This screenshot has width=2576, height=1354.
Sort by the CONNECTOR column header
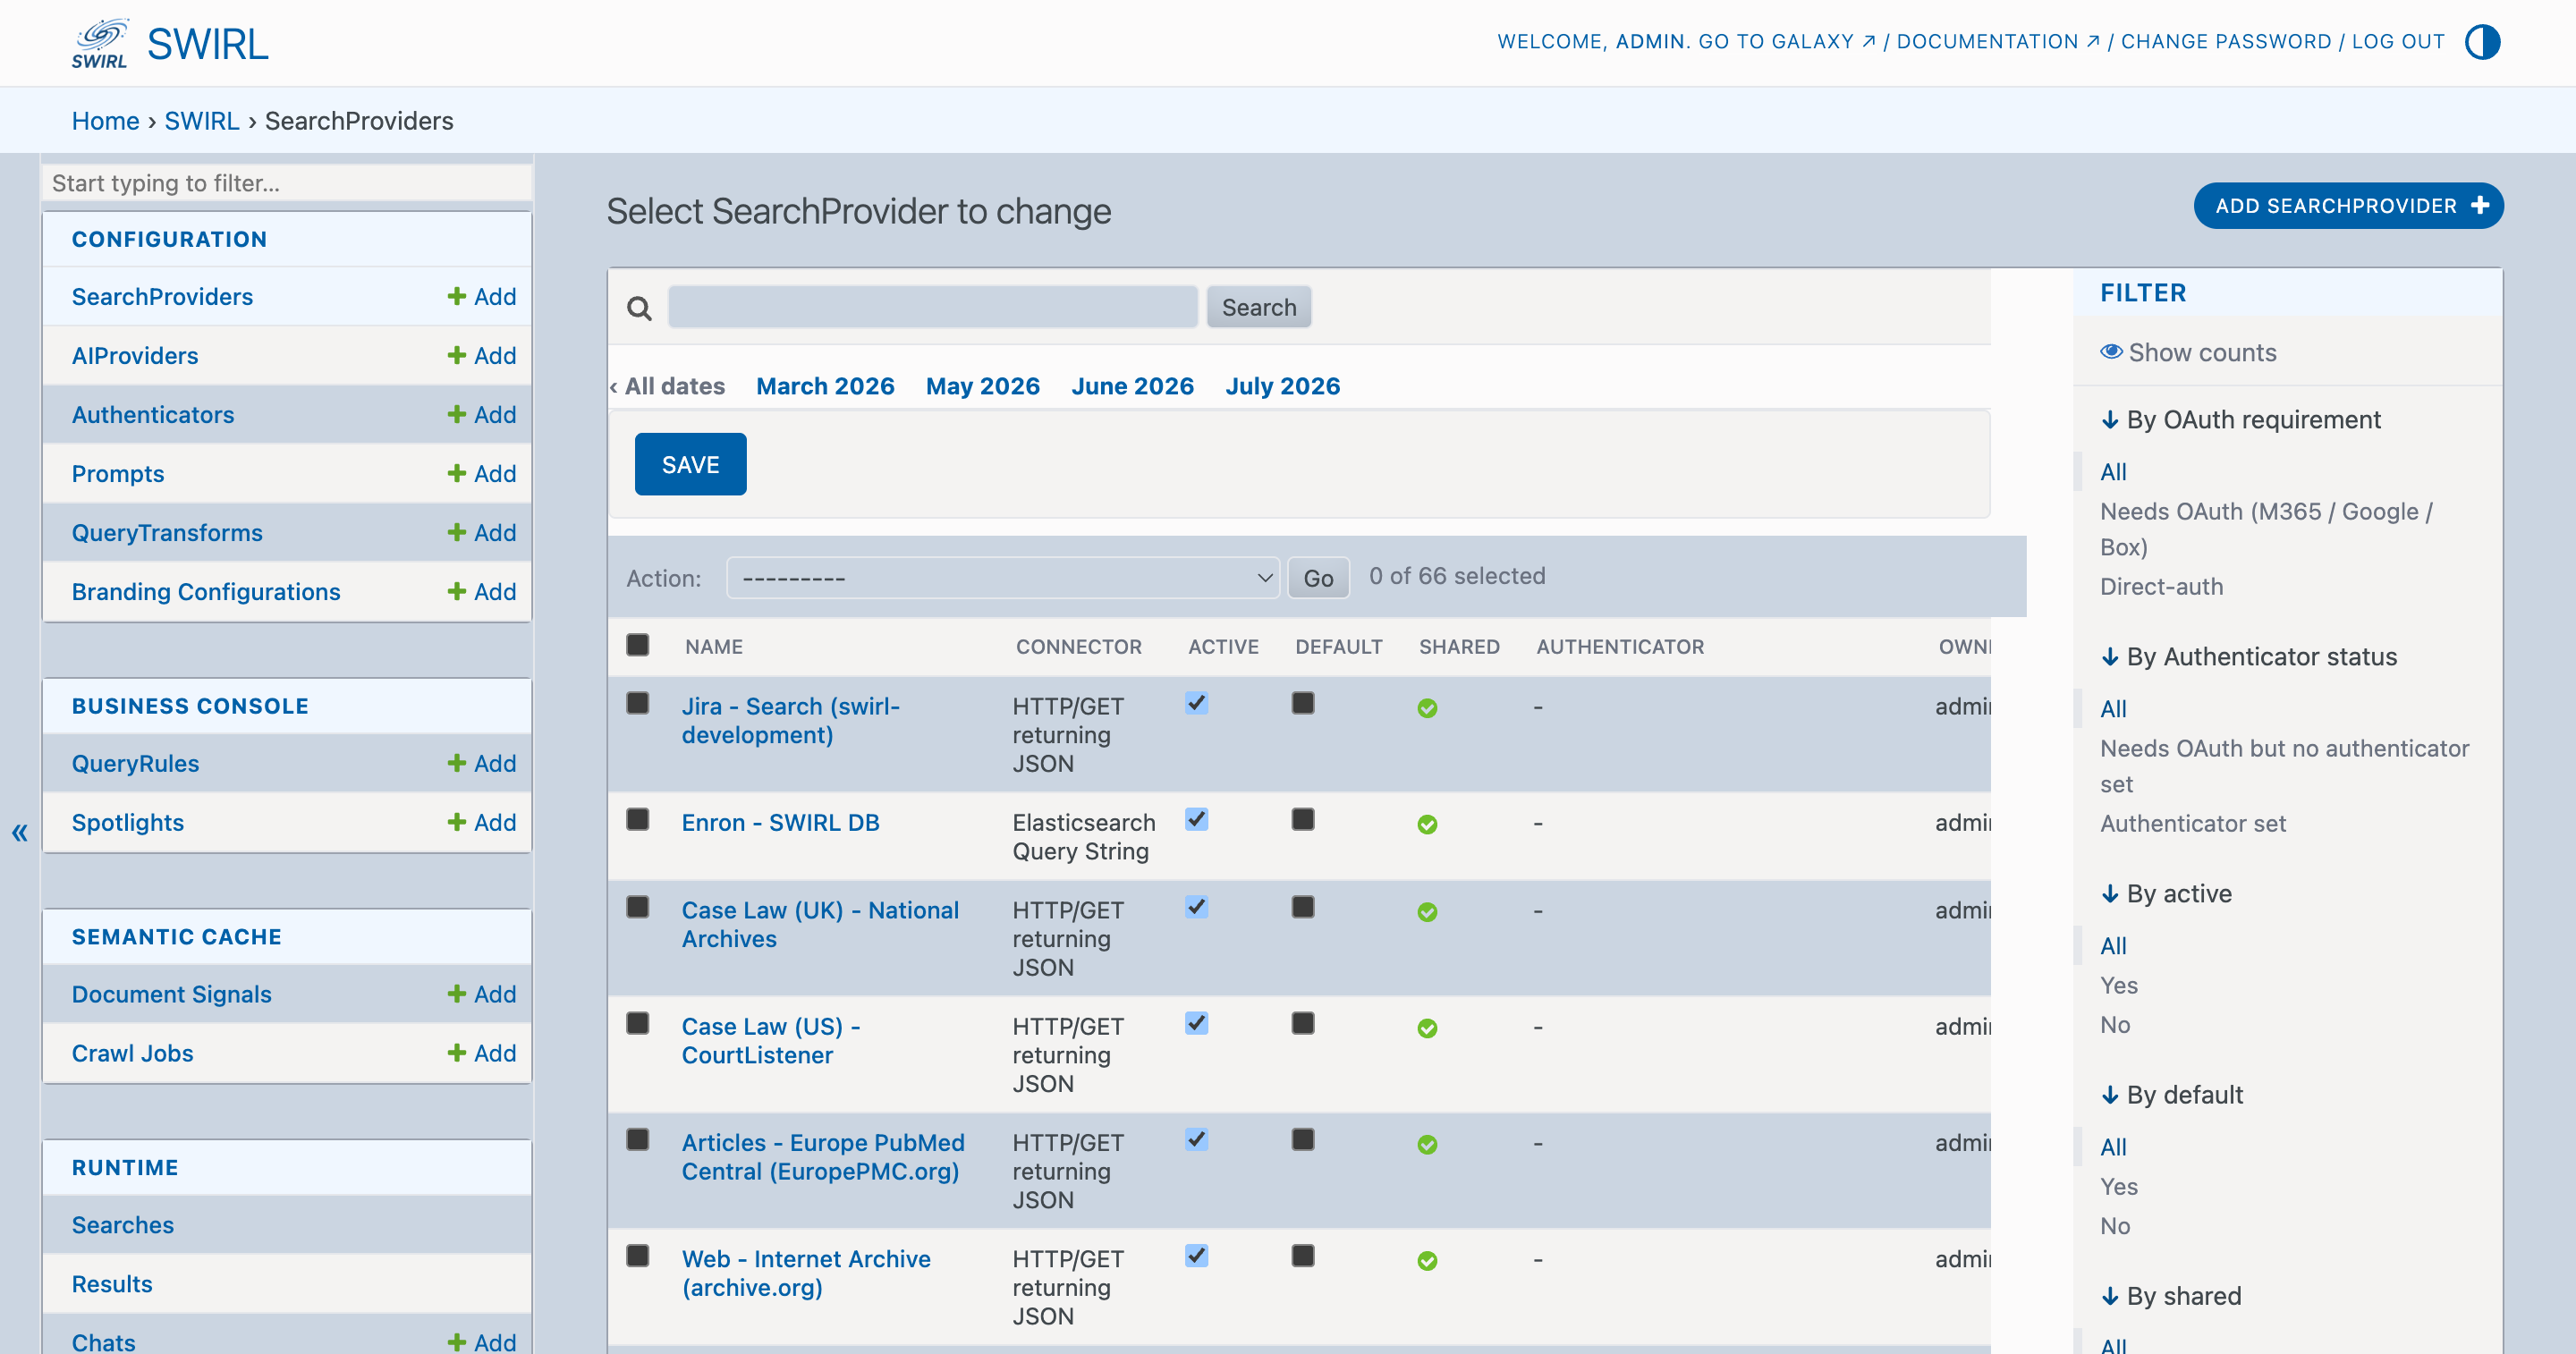pyautogui.click(x=1079, y=647)
